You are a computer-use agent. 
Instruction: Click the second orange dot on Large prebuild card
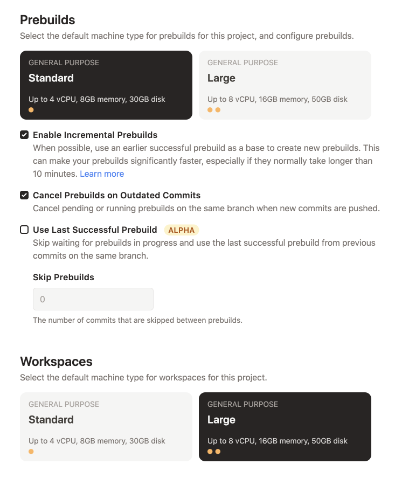(217, 109)
